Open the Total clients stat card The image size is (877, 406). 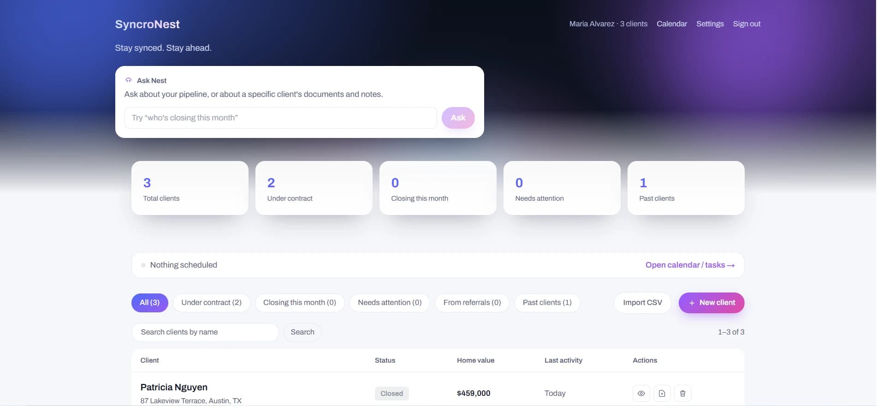coord(190,188)
